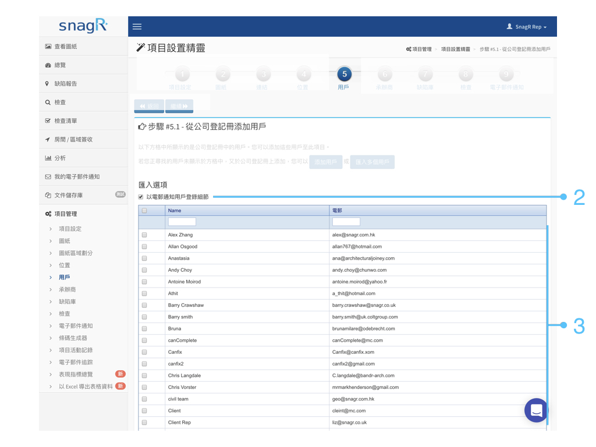Click the Name column filter field
The height and width of the screenshot is (447, 596).
[x=182, y=222]
